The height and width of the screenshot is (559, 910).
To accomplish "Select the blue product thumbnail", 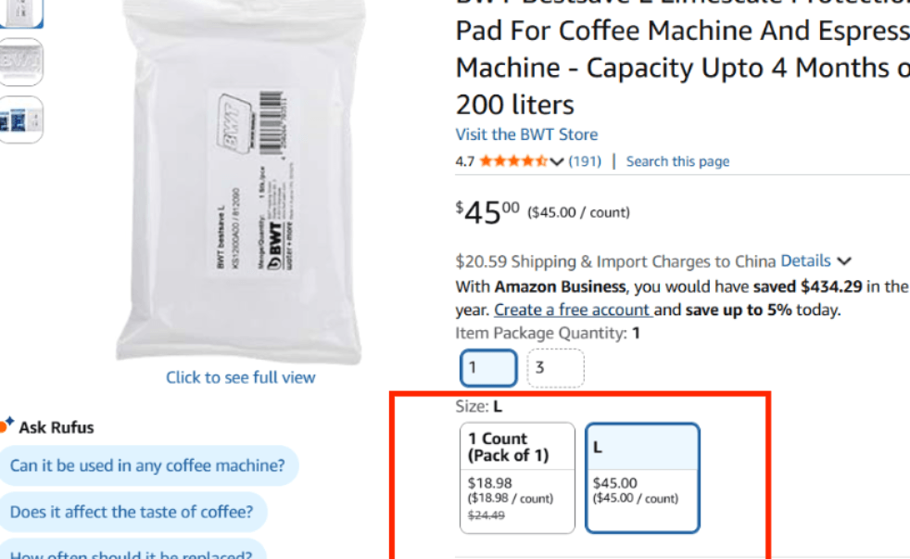I will coord(20,120).
